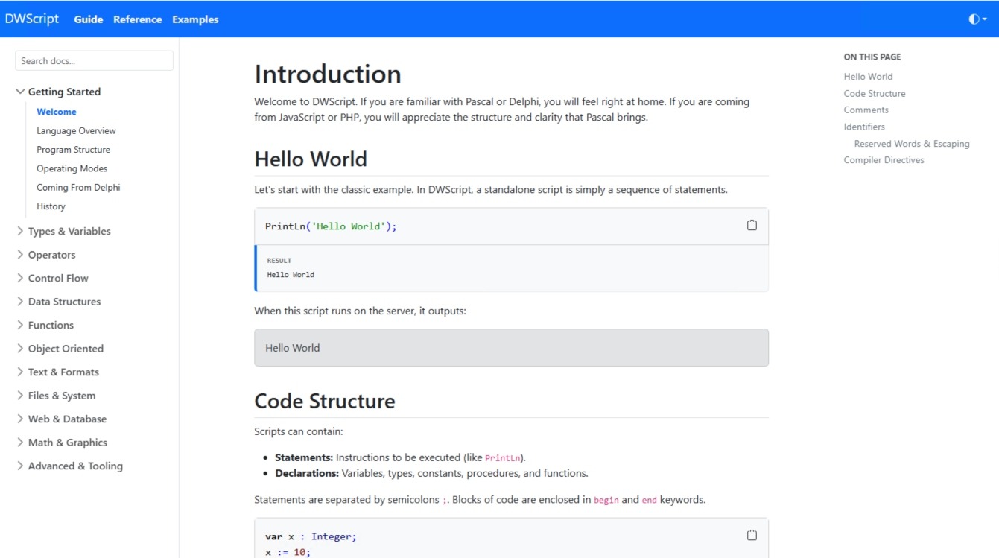Click the Search docs input field
The width and height of the screenshot is (999, 558).
[94, 61]
